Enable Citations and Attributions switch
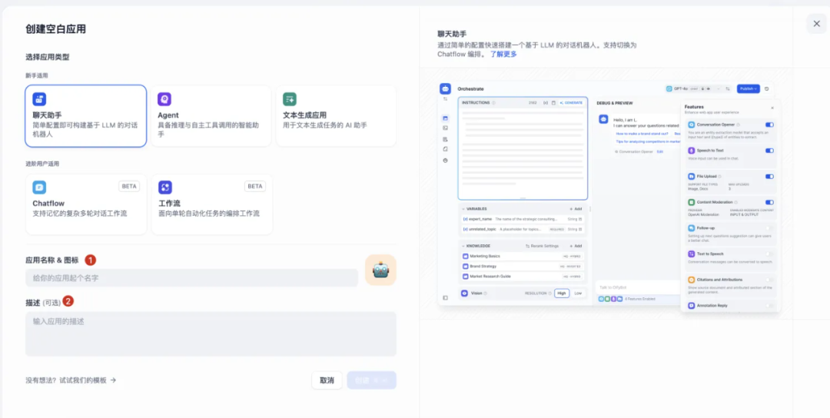 769,280
